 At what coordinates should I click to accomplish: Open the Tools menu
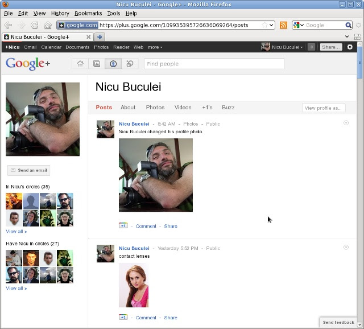click(114, 14)
